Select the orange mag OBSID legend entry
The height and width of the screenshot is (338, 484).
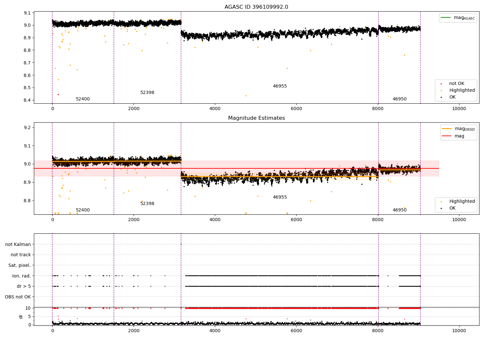click(x=459, y=129)
